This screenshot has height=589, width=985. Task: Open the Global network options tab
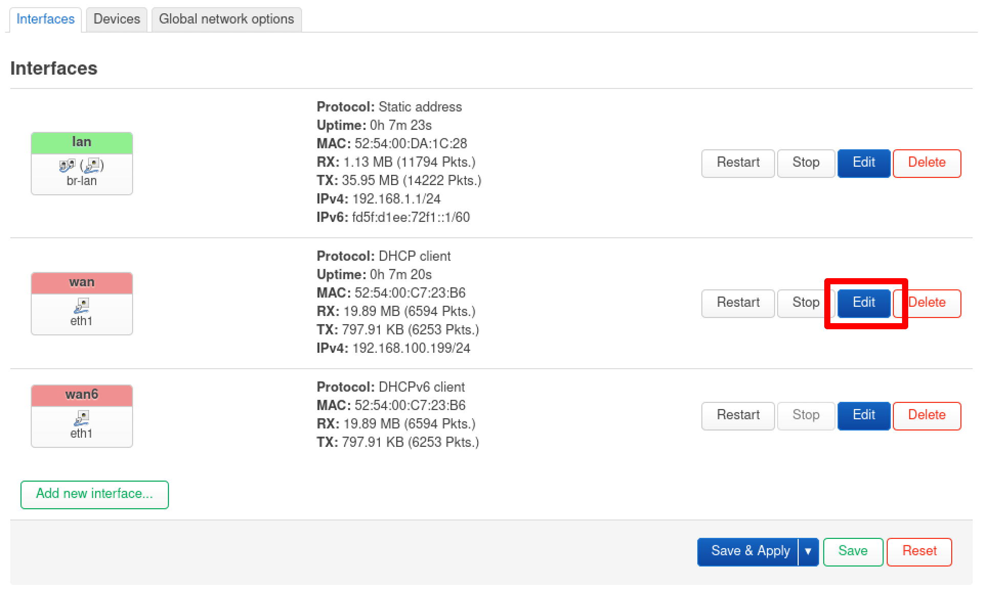[226, 19]
